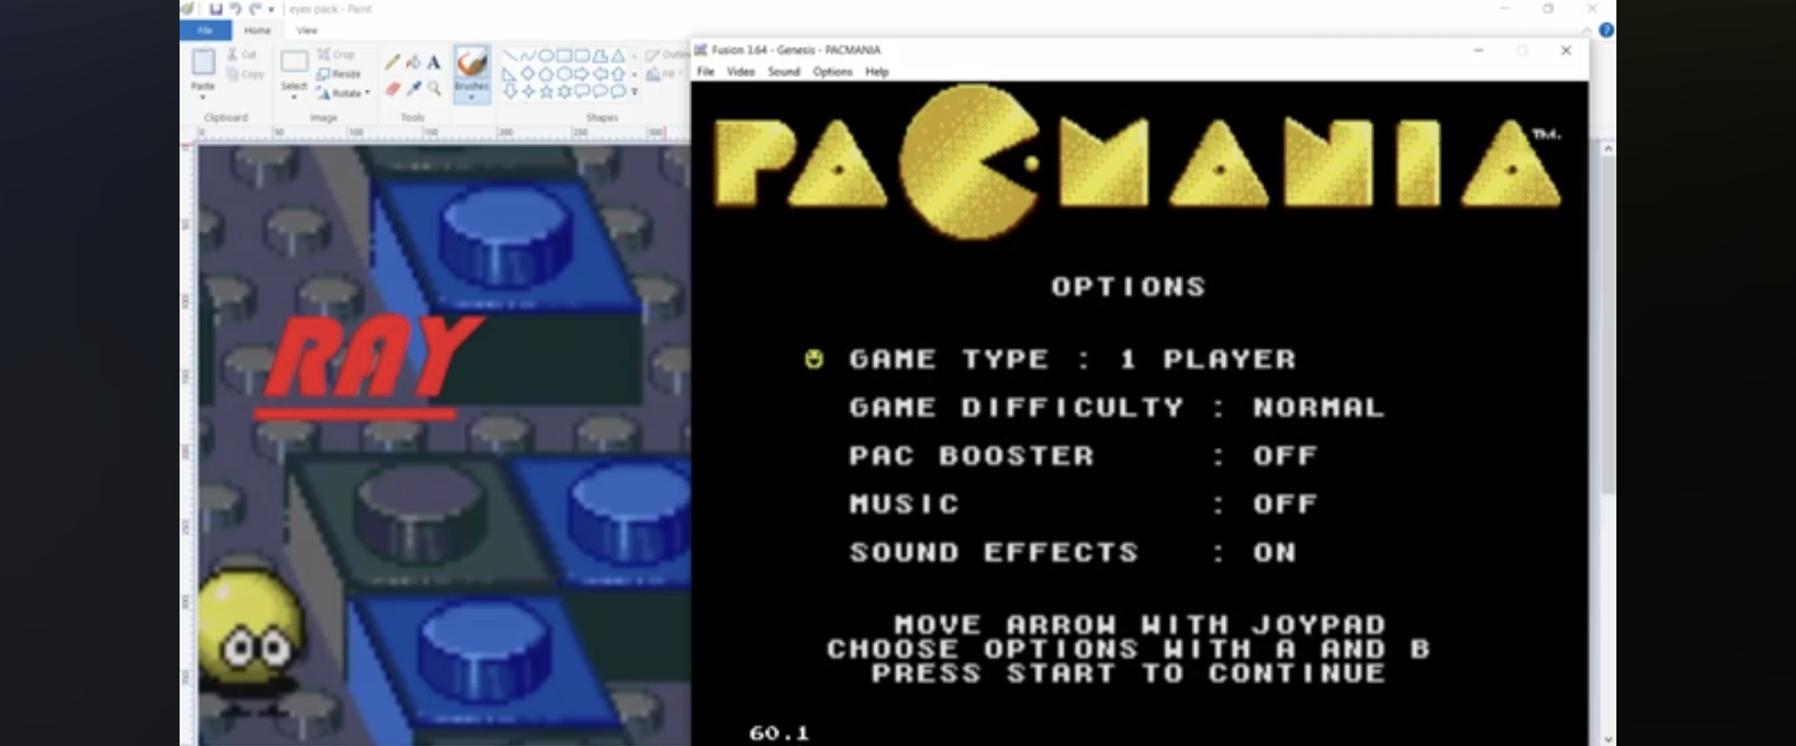The image size is (1796, 746).
Task: Expand the Shapes gallery More arrow
Action: 635,91
